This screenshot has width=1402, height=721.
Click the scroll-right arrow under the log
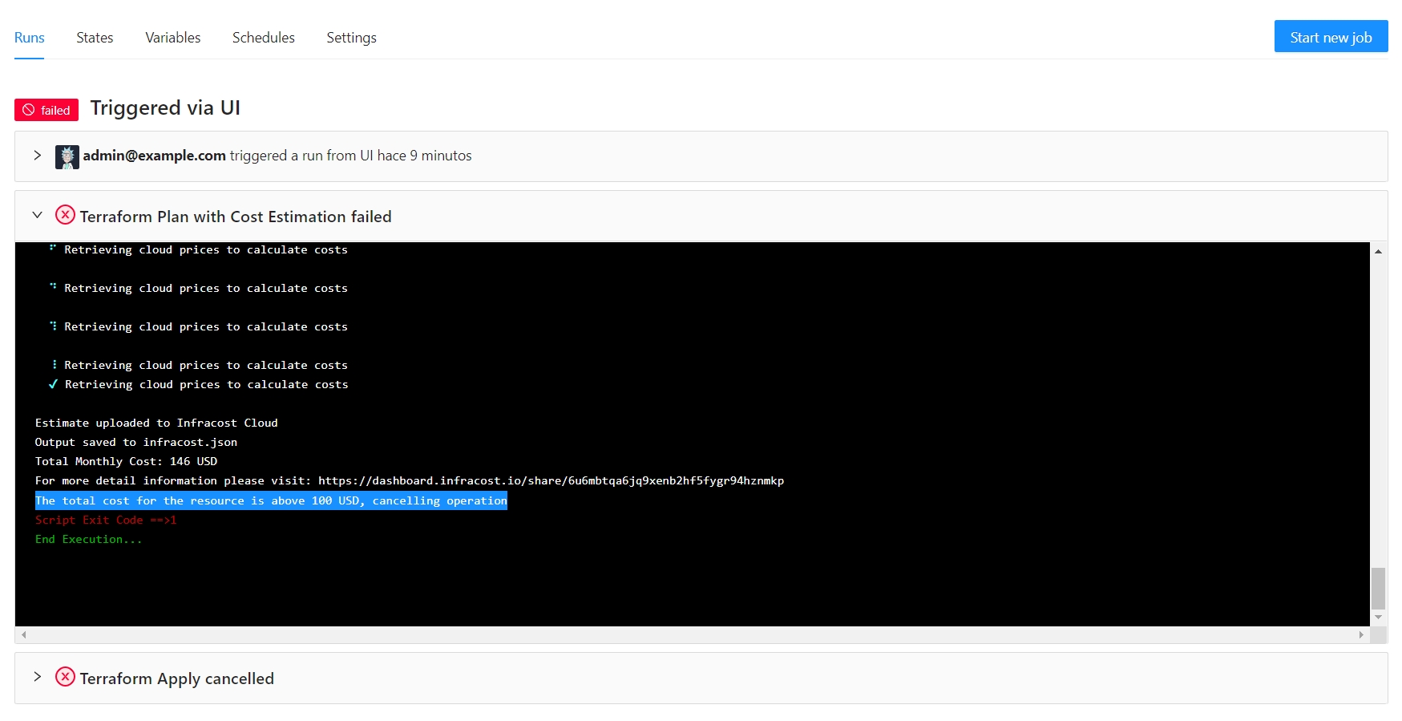pyautogui.click(x=1360, y=634)
